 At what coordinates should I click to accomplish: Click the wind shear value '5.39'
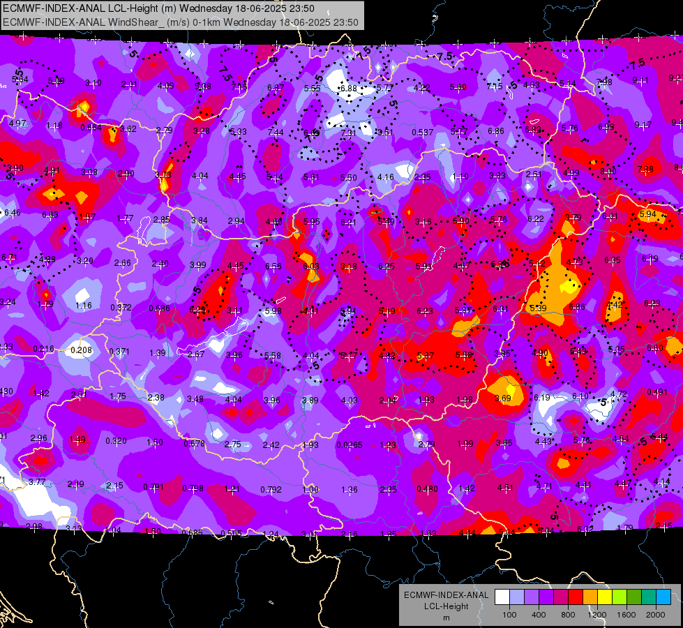539,308
